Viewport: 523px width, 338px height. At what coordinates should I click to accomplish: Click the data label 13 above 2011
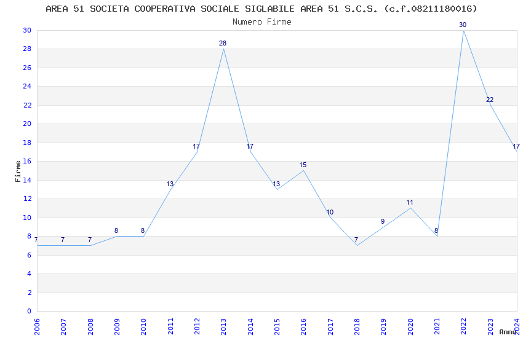pos(170,184)
